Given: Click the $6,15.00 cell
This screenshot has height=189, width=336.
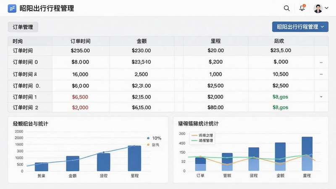Looking at the screenshot, I should pyautogui.click(x=141, y=108).
